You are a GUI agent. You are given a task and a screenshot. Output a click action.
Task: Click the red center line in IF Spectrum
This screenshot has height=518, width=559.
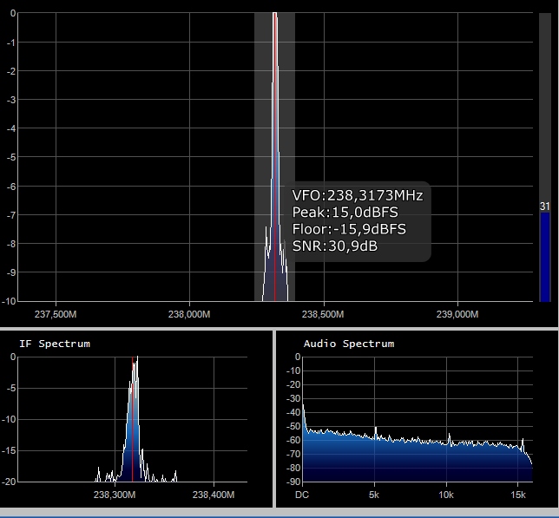pyautogui.click(x=132, y=420)
